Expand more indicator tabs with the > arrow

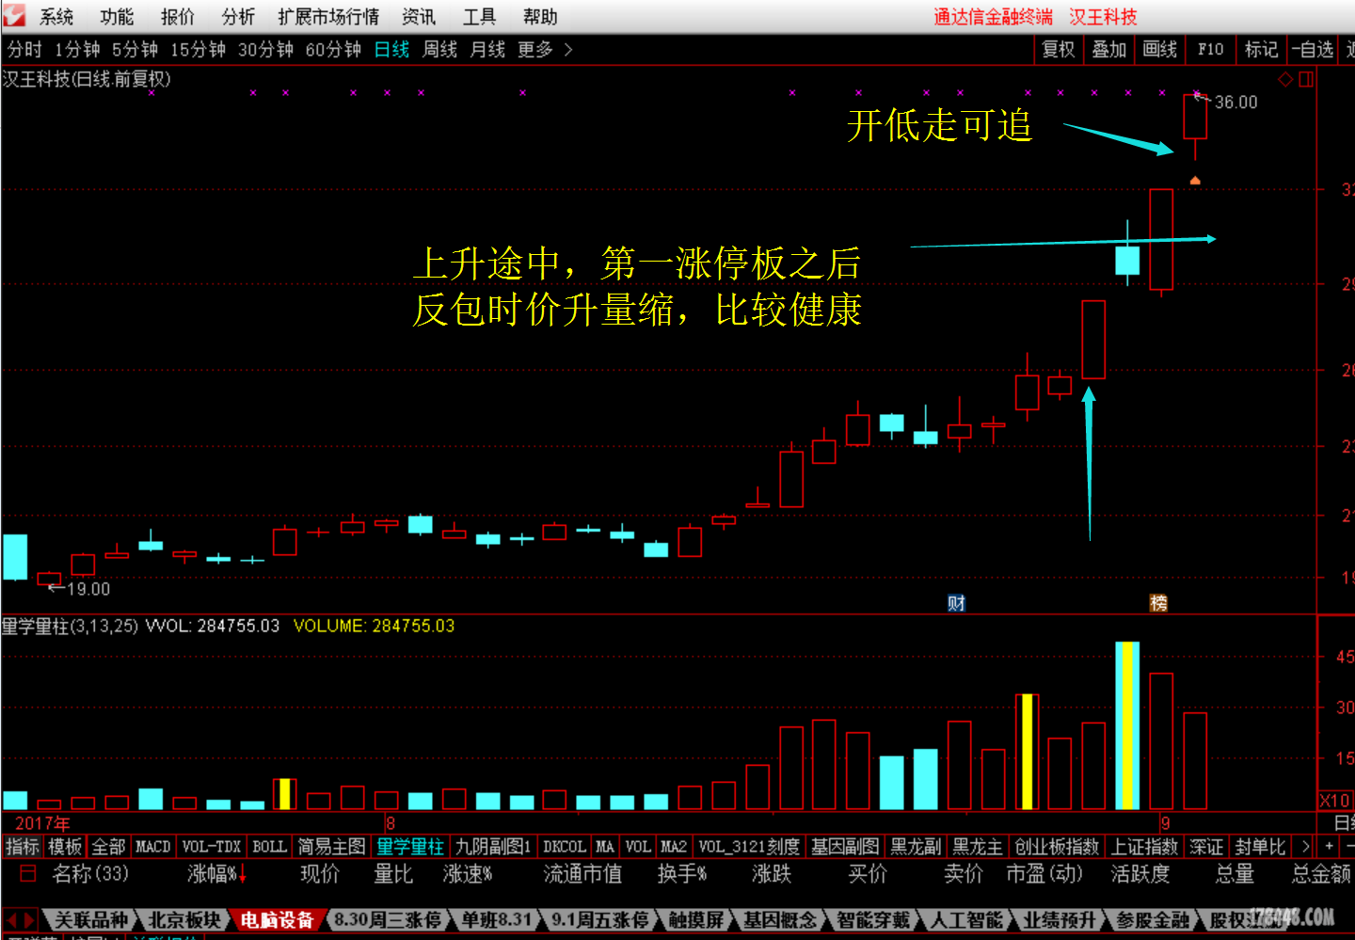[x=1304, y=847]
